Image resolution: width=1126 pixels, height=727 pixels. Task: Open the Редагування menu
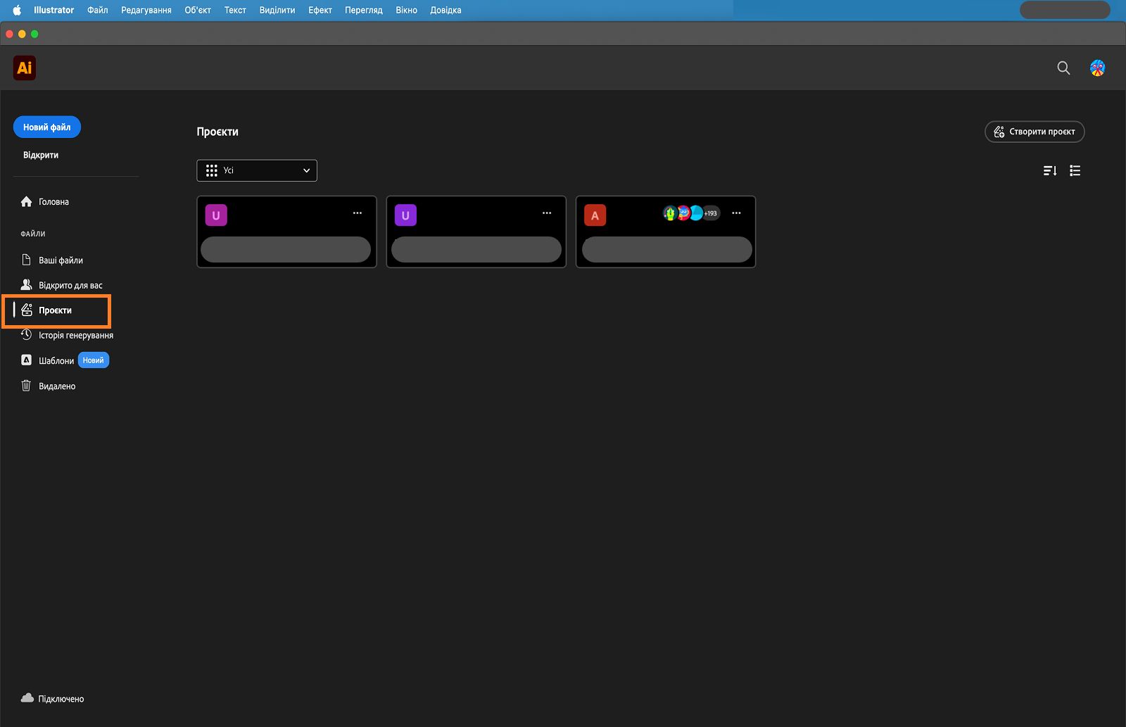[146, 10]
